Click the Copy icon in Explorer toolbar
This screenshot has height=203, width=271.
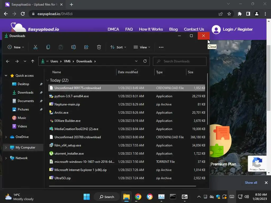click(48, 47)
